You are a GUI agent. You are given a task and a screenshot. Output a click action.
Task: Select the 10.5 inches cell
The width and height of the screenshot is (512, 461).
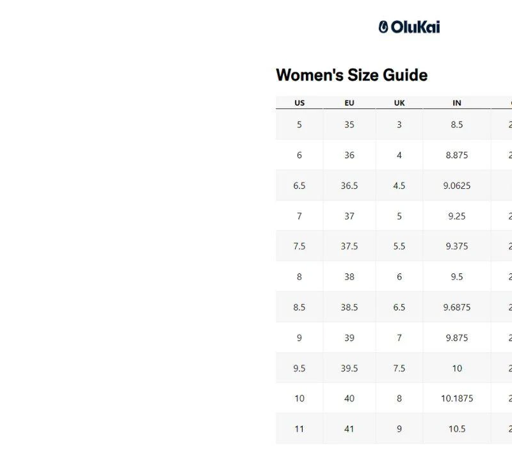pos(457,429)
